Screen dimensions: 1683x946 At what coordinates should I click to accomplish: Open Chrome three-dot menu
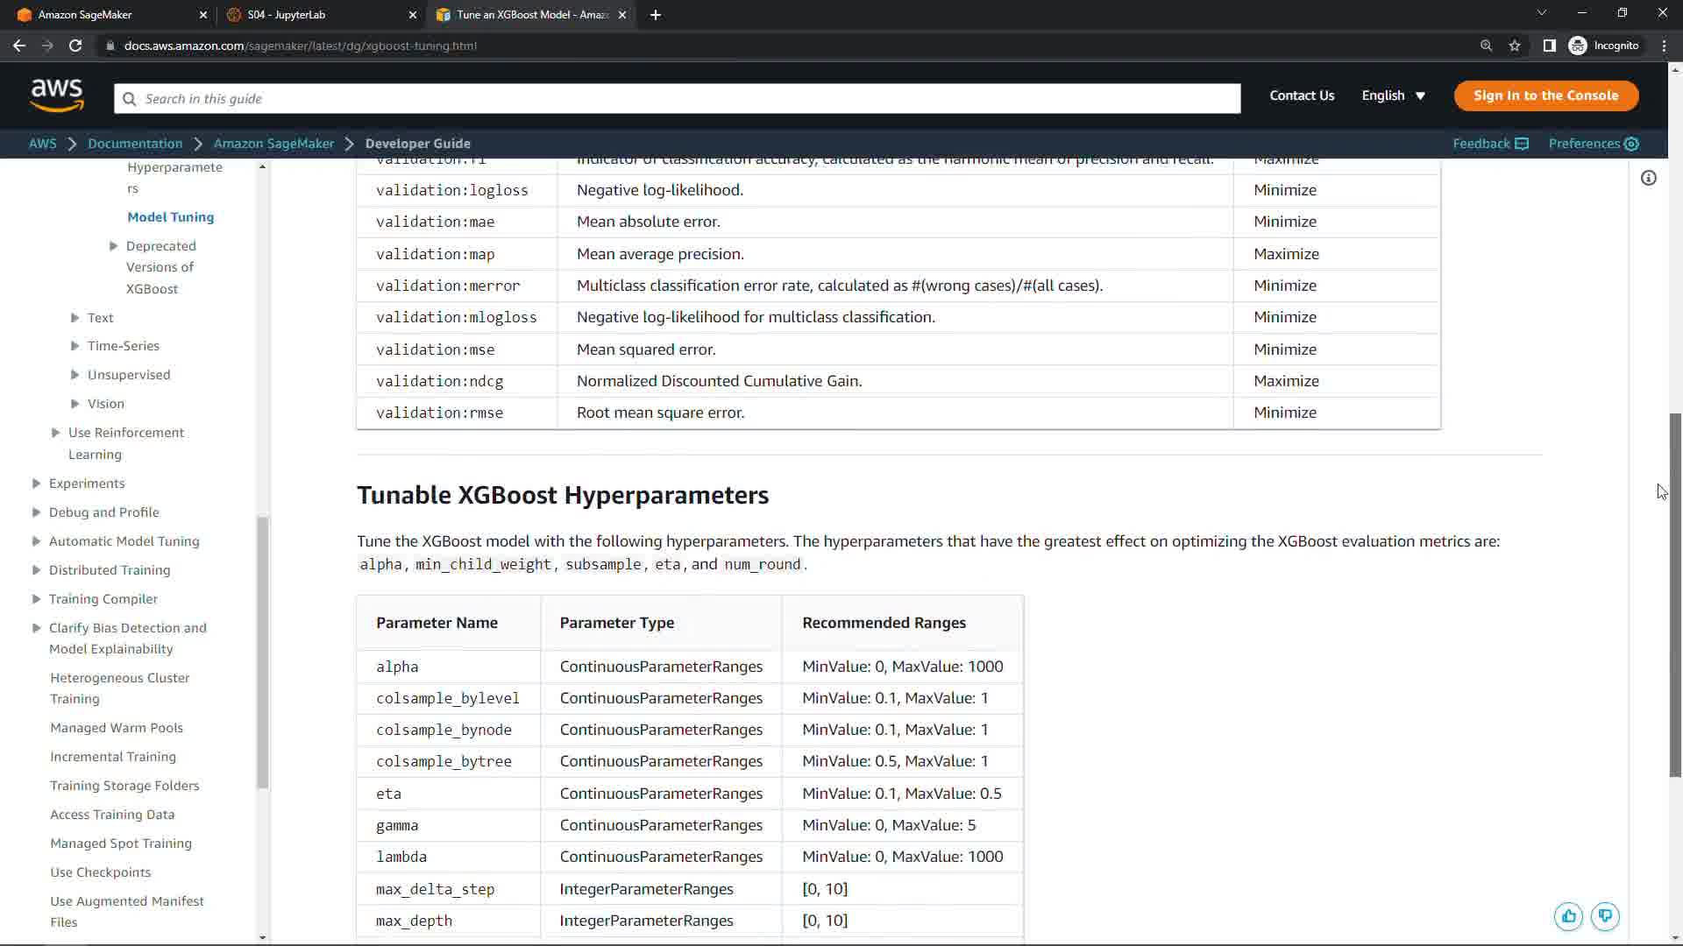point(1664,46)
